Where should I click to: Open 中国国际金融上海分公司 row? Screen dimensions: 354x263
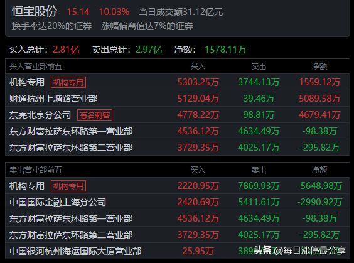tap(178, 202)
